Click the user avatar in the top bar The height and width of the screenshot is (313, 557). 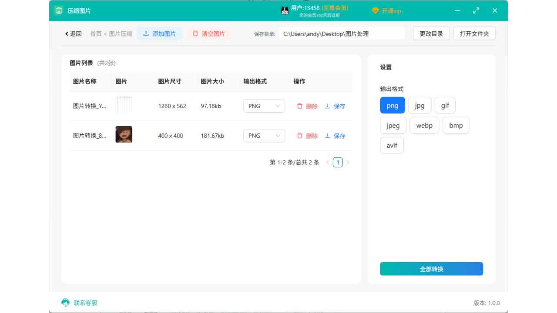(x=285, y=10)
